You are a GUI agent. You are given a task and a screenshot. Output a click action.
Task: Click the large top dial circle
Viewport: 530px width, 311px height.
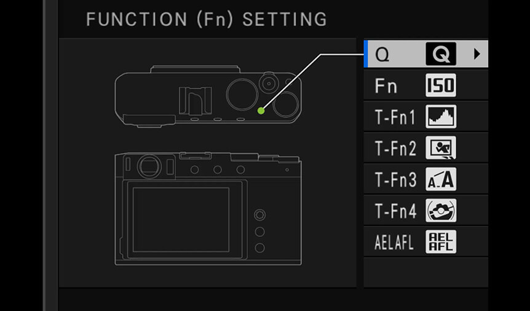coord(242,94)
